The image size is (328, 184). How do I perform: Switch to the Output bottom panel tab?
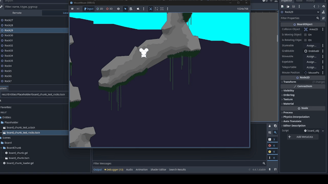click(x=97, y=170)
